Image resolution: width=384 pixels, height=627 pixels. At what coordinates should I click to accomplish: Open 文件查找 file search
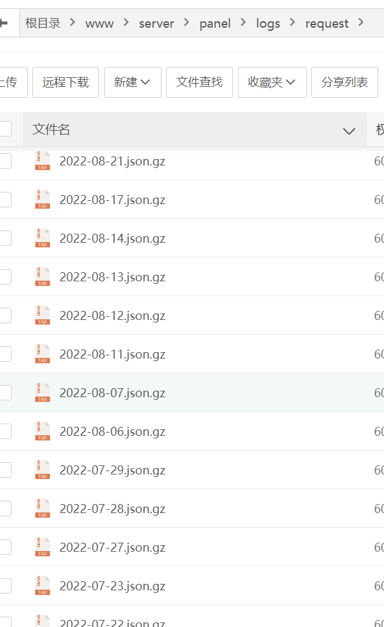coord(199,82)
